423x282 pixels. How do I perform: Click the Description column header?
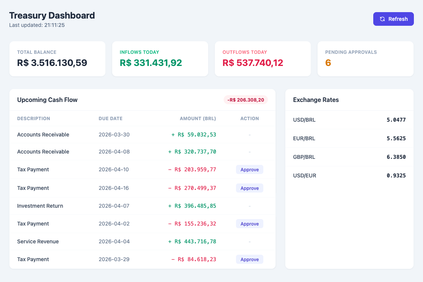tap(34, 118)
